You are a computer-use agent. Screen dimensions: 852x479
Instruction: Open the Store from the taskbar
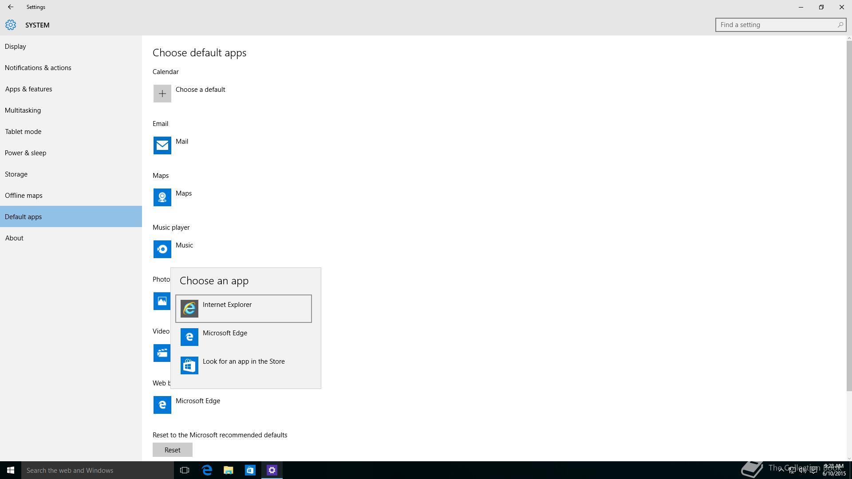click(x=250, y=470)
